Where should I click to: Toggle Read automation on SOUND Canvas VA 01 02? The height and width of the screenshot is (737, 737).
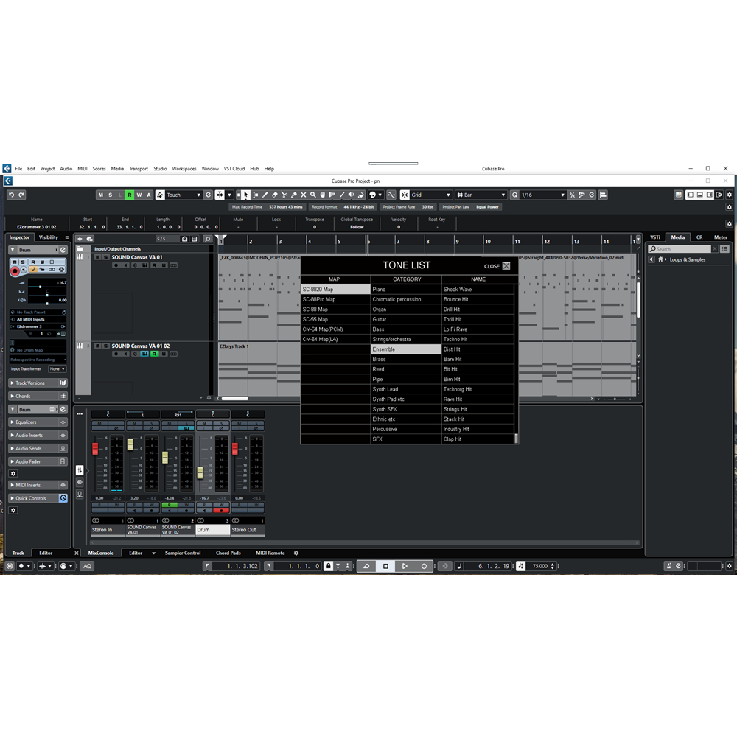tap(154, 354)
